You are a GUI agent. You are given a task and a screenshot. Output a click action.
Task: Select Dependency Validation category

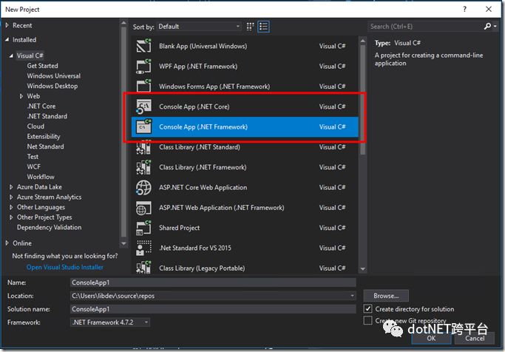click(x=50, y=227)
